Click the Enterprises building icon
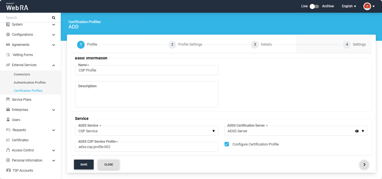The image size is (382, 179). coord(8,109)
